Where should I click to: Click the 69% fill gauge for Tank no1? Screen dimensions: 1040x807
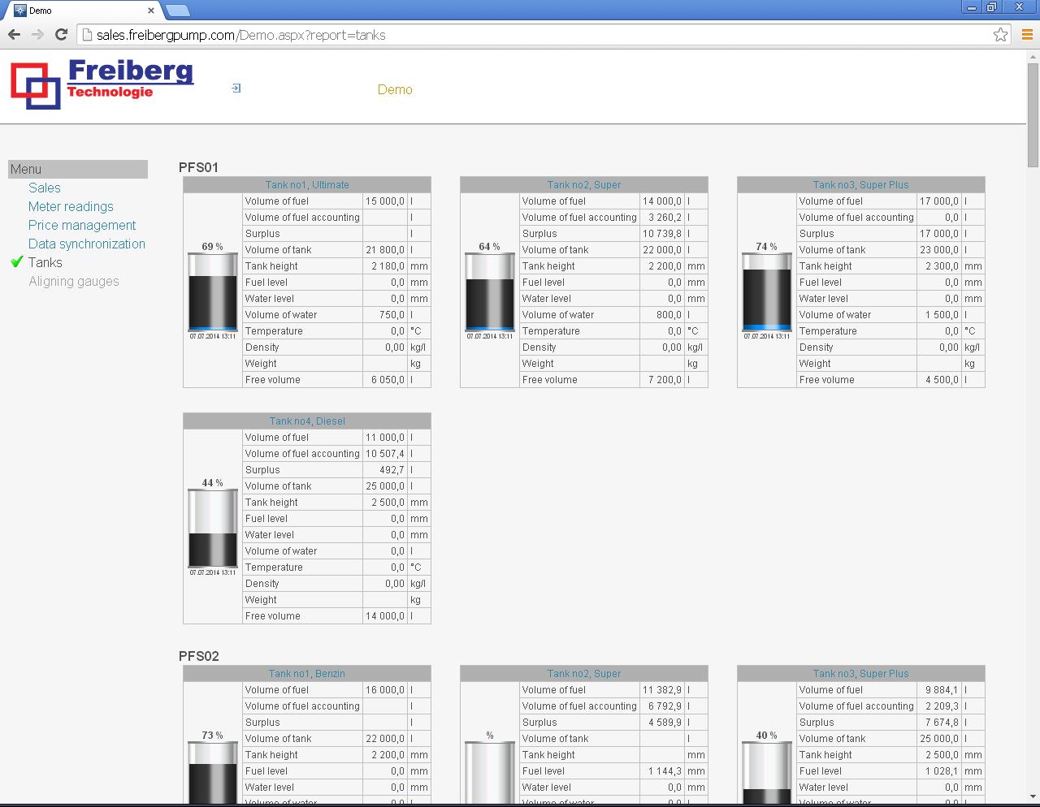pyautogui.click(x=211, y=294)
